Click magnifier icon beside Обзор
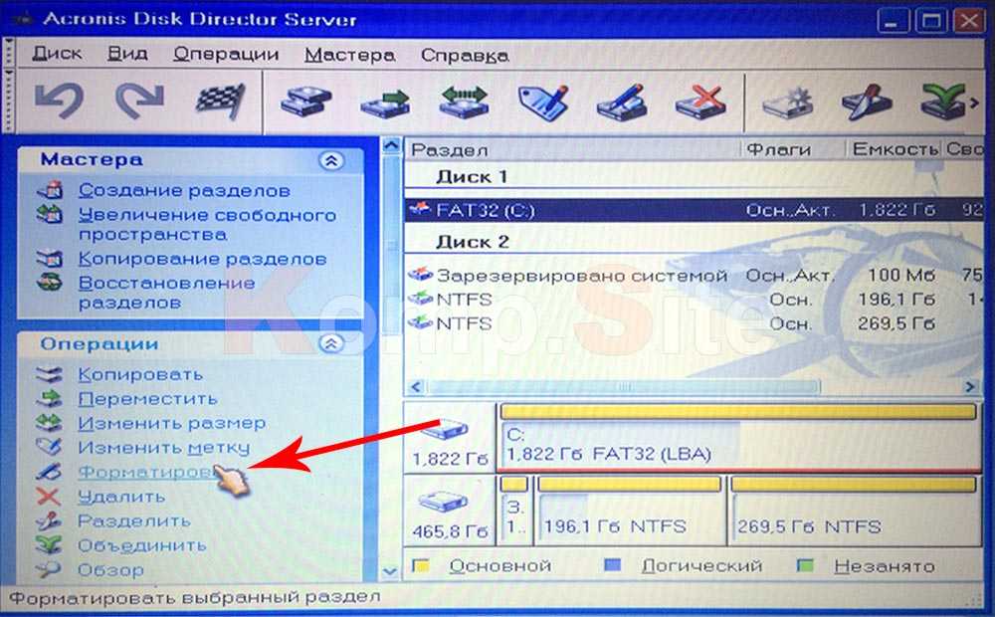 click(x=50, y=569)
